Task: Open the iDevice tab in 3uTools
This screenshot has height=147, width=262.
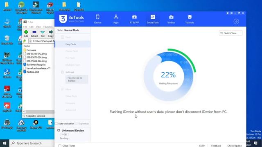Action: (97, 19)
